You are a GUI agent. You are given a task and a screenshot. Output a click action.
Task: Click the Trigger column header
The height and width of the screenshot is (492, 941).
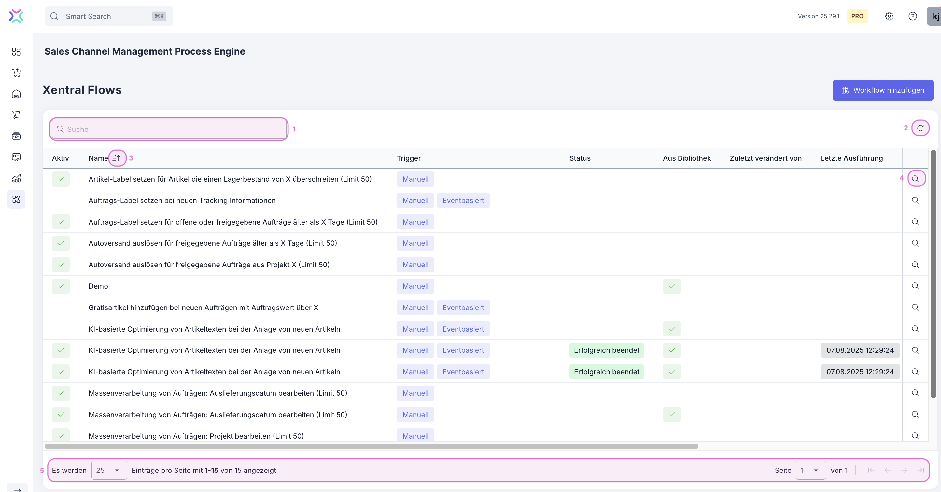(408, 158)
